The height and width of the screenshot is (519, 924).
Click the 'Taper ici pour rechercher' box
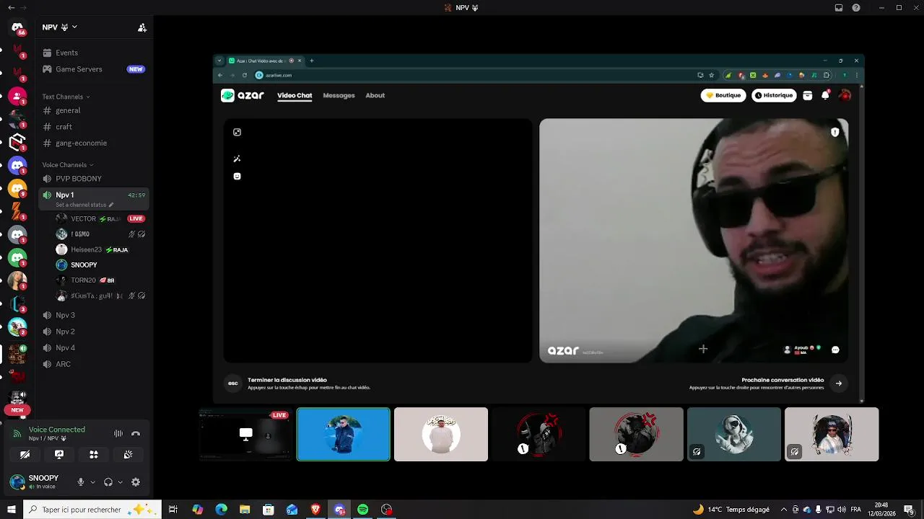[x=92, y=510]
